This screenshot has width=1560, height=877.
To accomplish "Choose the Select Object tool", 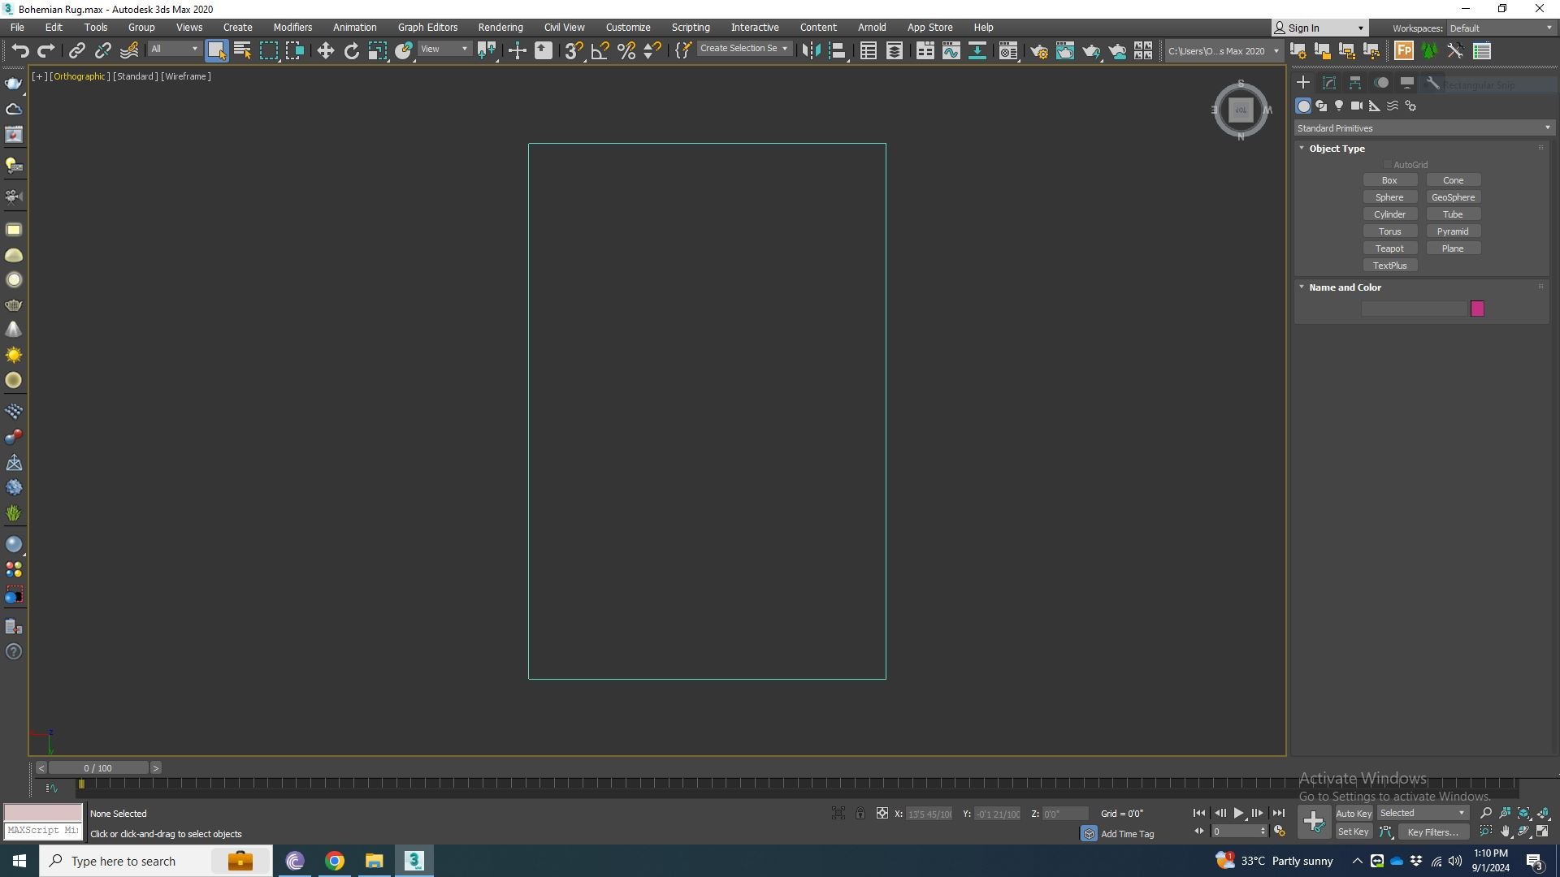I will tap(216, 50).
